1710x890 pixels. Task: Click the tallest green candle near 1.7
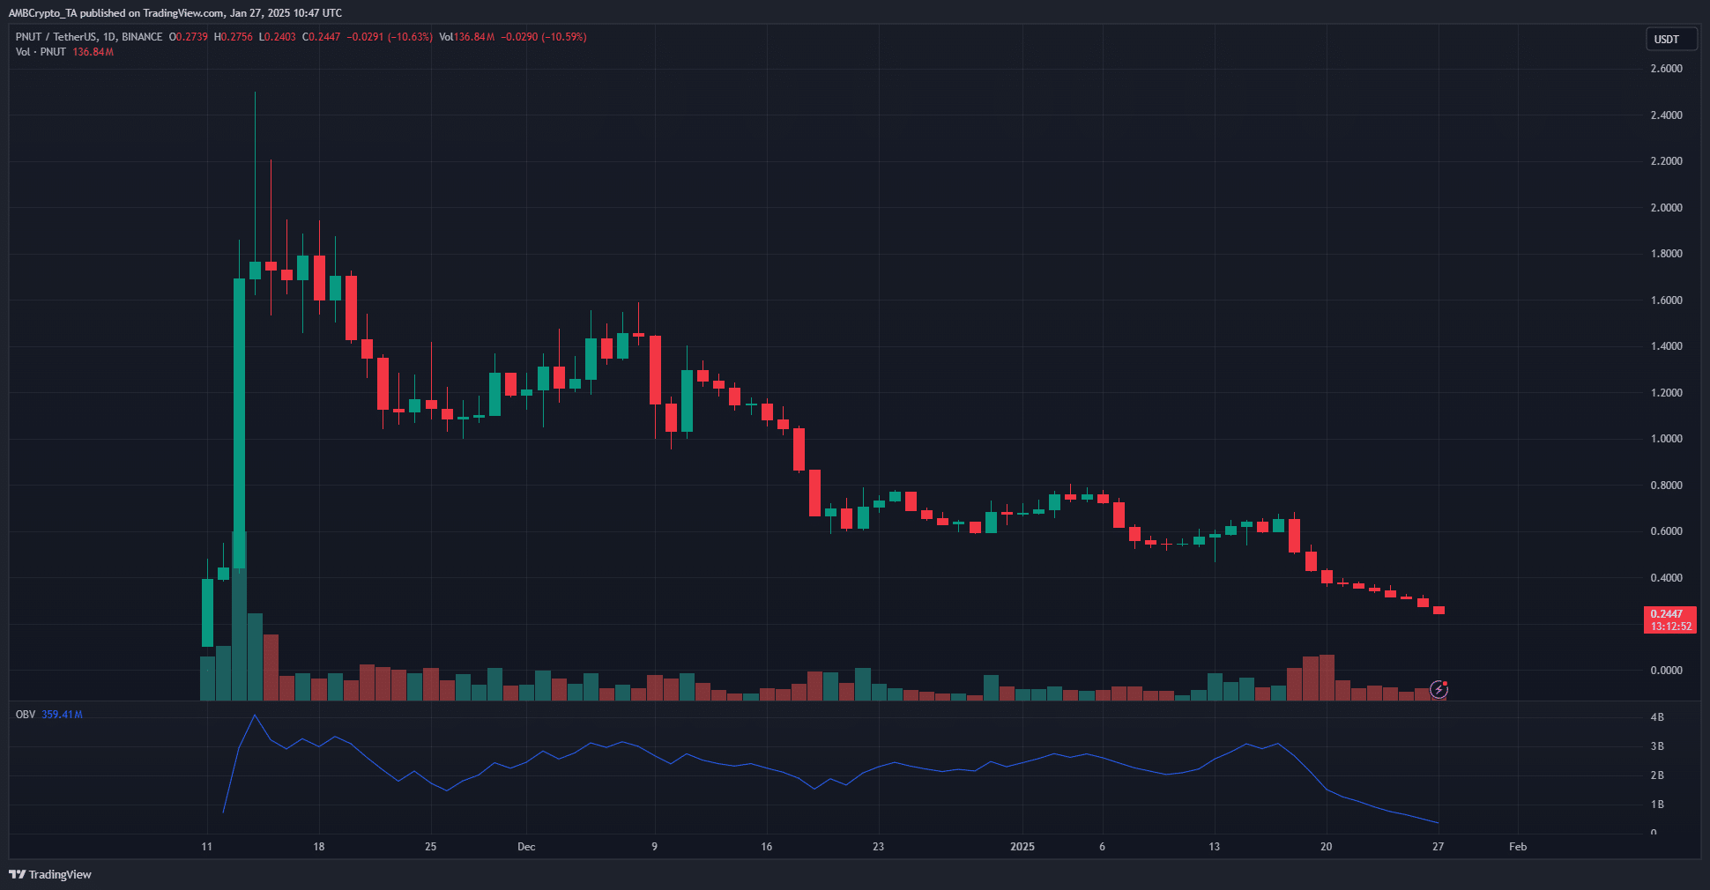(239, 423)
